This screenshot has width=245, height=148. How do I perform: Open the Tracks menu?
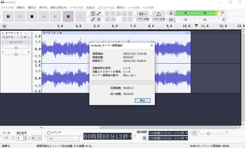(x=76, y=7)
